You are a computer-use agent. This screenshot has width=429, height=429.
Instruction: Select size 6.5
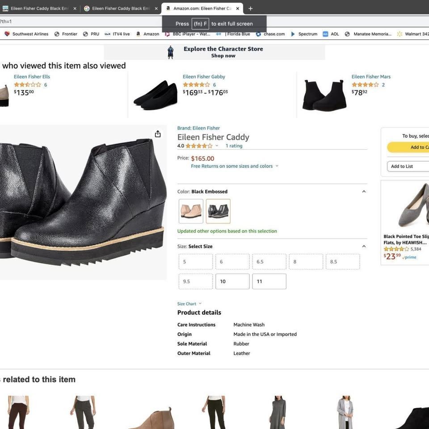click(269, 261)
